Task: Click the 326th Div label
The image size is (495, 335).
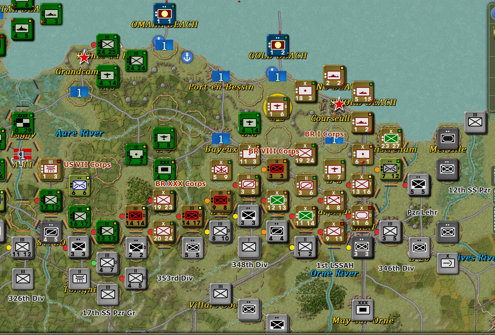Action: (26, 298)
